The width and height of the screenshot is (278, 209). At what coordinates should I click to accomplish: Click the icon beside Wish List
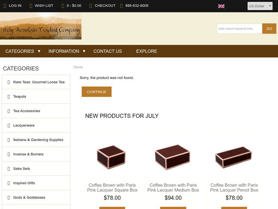click(x=31, y=6)
